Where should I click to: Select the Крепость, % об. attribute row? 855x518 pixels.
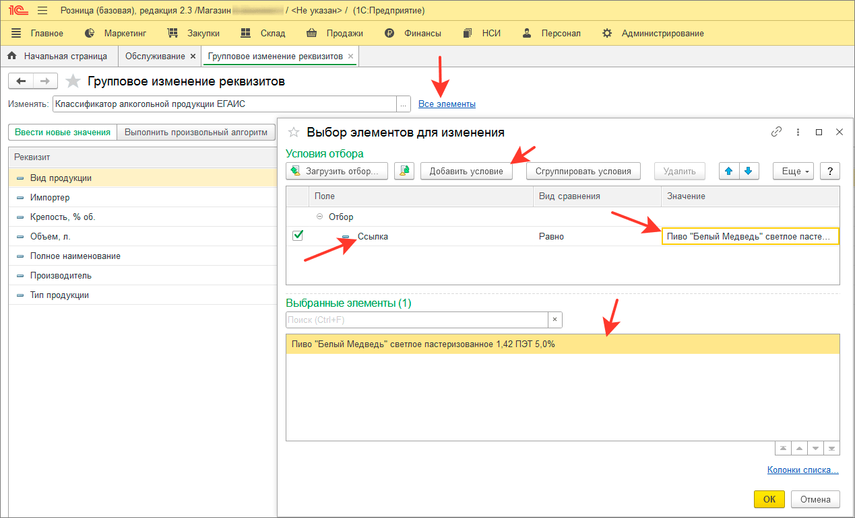pos(143,217)
